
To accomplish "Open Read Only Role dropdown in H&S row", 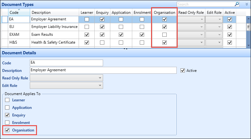I will pyautogui.click(x=191, y=42).
